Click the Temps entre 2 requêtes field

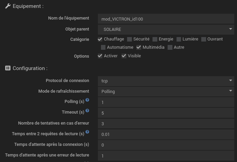[x=166, y=134]
